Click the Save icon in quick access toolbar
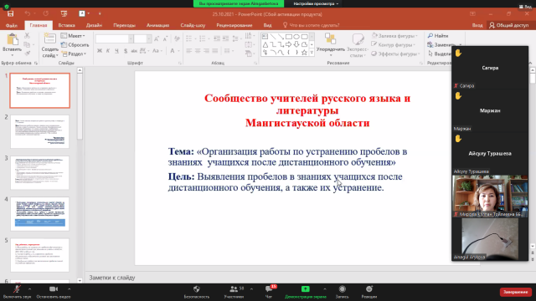536x301 pixels. tap(11, 13)
